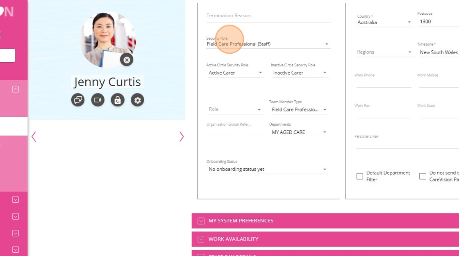Click the Work State field
The height and width of the screenshot is (256, 459).
(x=439, y=113)
